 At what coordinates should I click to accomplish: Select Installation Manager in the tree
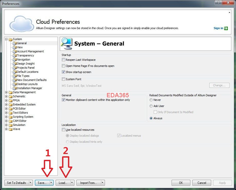tap(30, 88)
